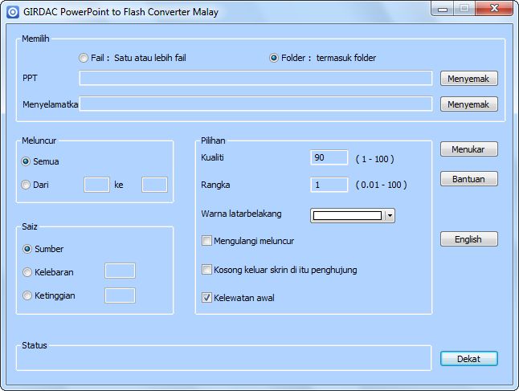Select the Sumber size radio button
This screenshot has height=391, width=519.
pyautogui.click(x=27, y=249)
